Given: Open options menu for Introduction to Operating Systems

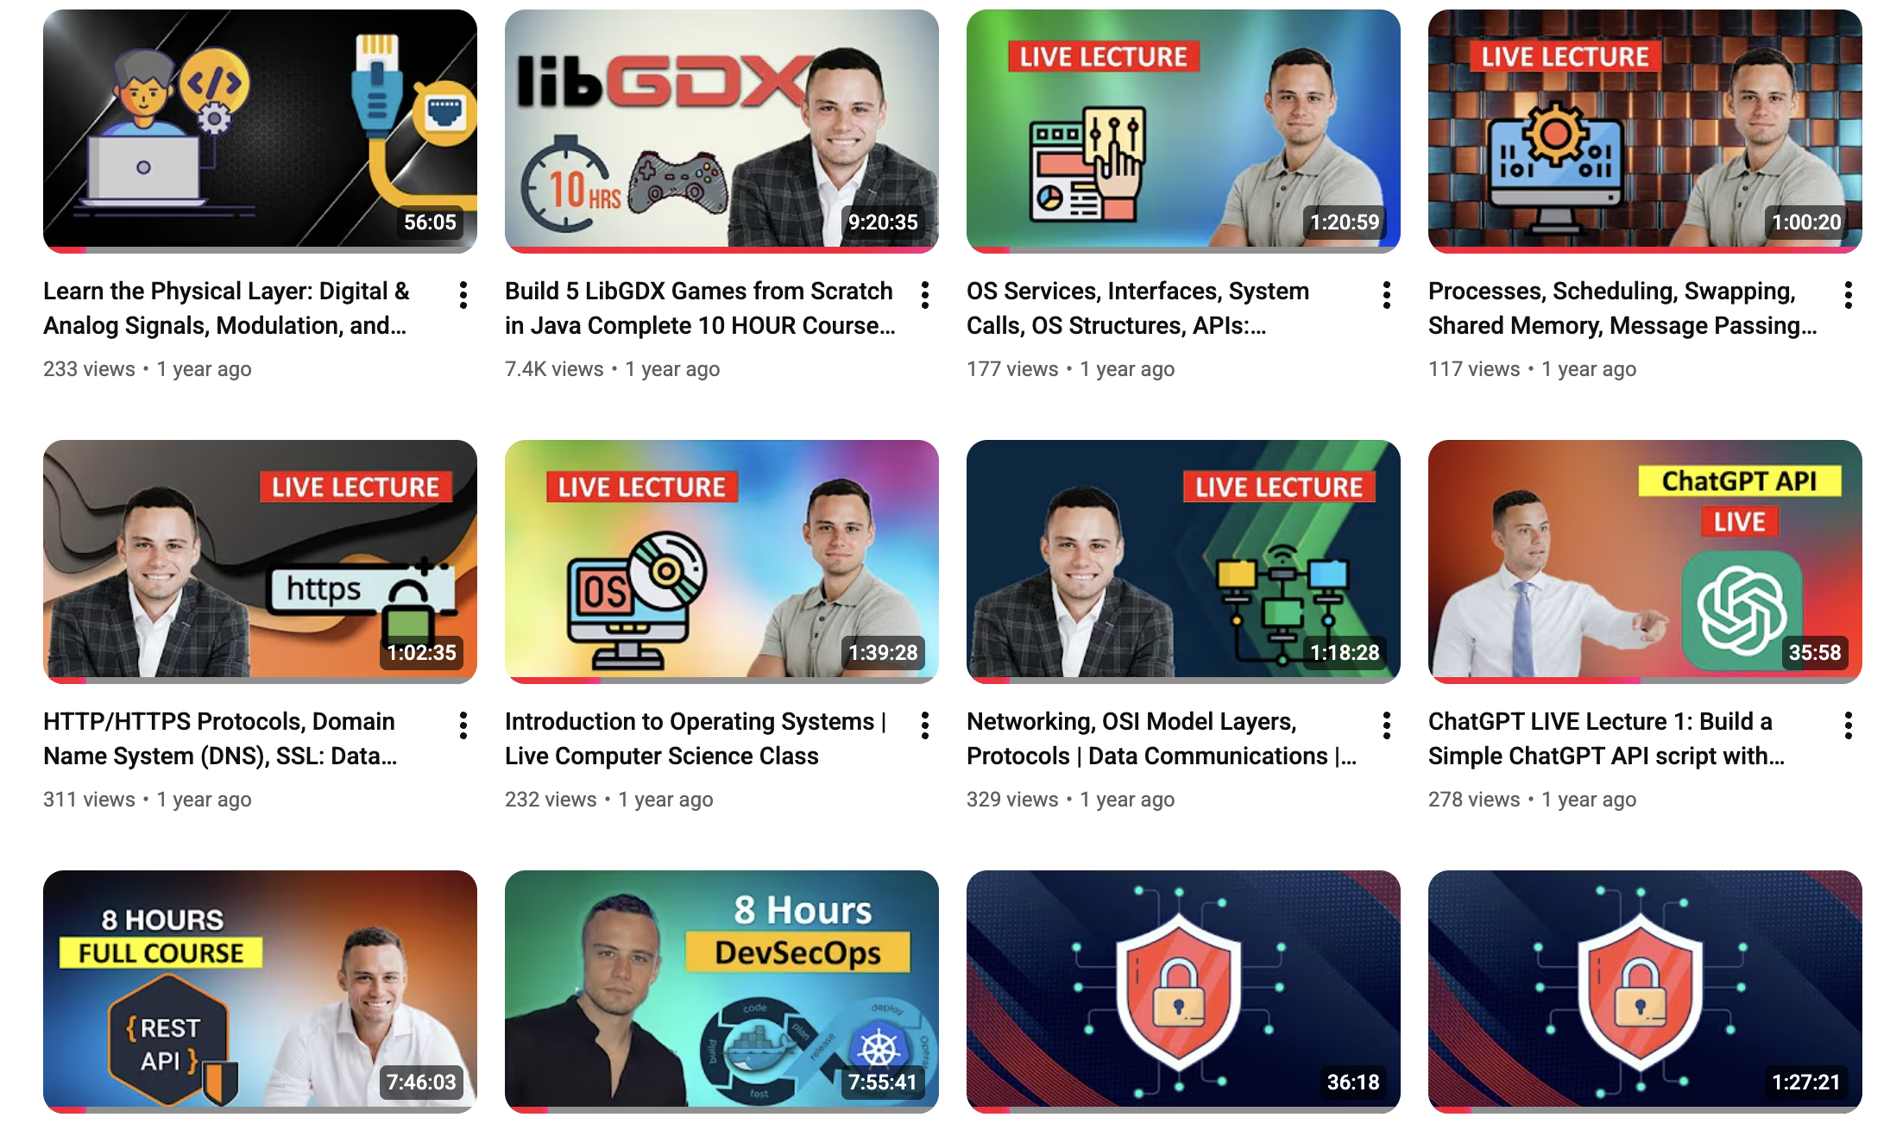Looking at the screenshot, I should tap(925, 725).
